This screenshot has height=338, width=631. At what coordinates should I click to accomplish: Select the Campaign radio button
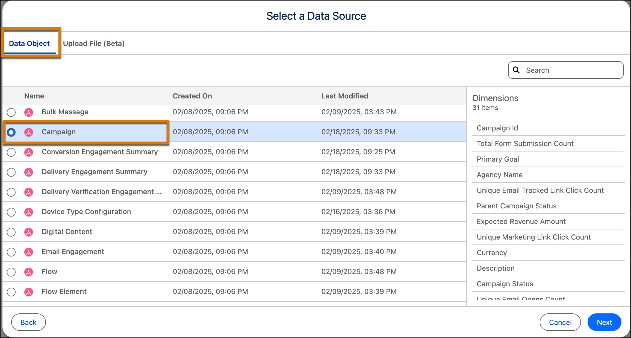pyautogui.click(x=11, y=132)
